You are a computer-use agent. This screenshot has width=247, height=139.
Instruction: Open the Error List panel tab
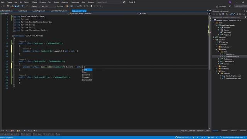click(26, 134)
